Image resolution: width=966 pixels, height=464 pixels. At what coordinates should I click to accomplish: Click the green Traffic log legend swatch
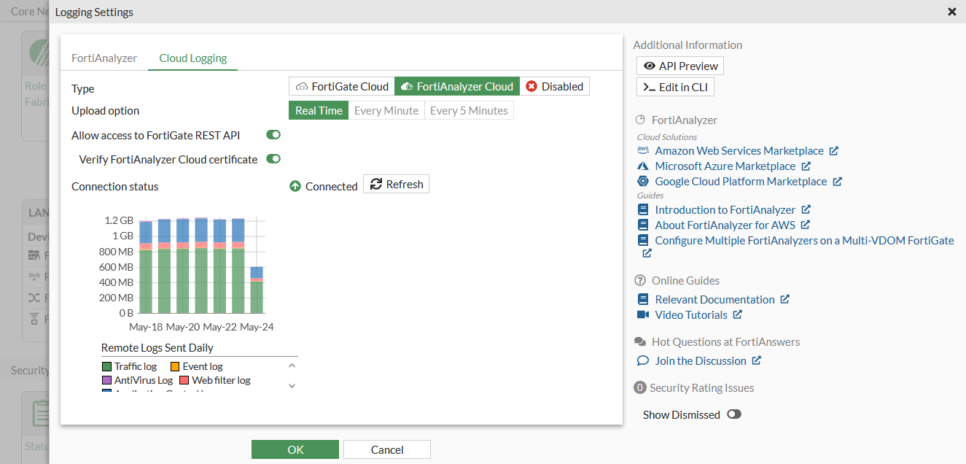pyautogui.click(x=107, y=366)
